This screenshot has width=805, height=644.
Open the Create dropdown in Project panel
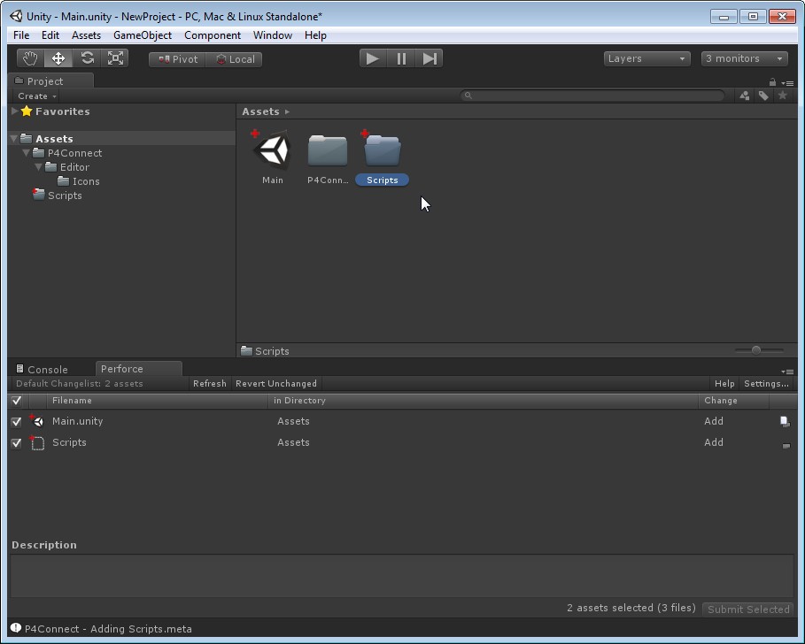tap(36, 96)
